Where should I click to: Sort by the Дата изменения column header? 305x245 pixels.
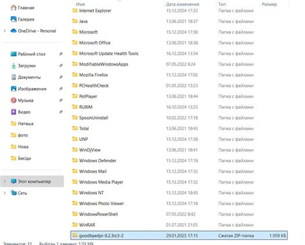coord(183,4)
